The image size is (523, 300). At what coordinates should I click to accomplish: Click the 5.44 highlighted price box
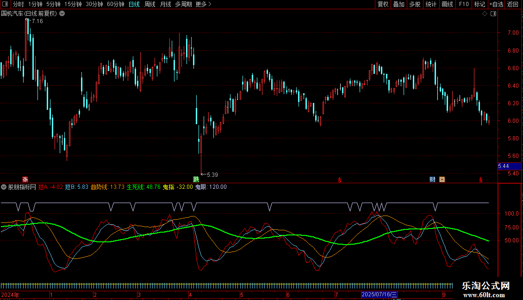509,166
